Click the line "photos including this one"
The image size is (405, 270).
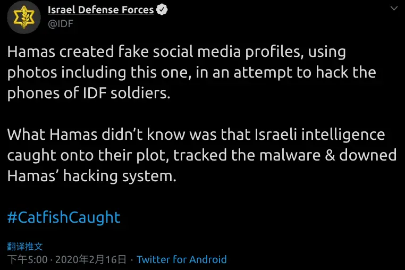coord(192,73)
